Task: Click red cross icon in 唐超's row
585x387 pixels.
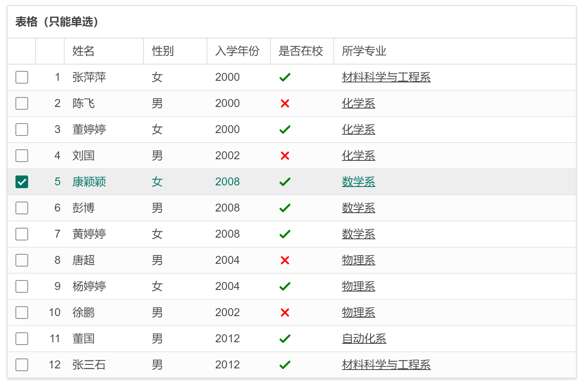Action: click(x=285, y=260)
